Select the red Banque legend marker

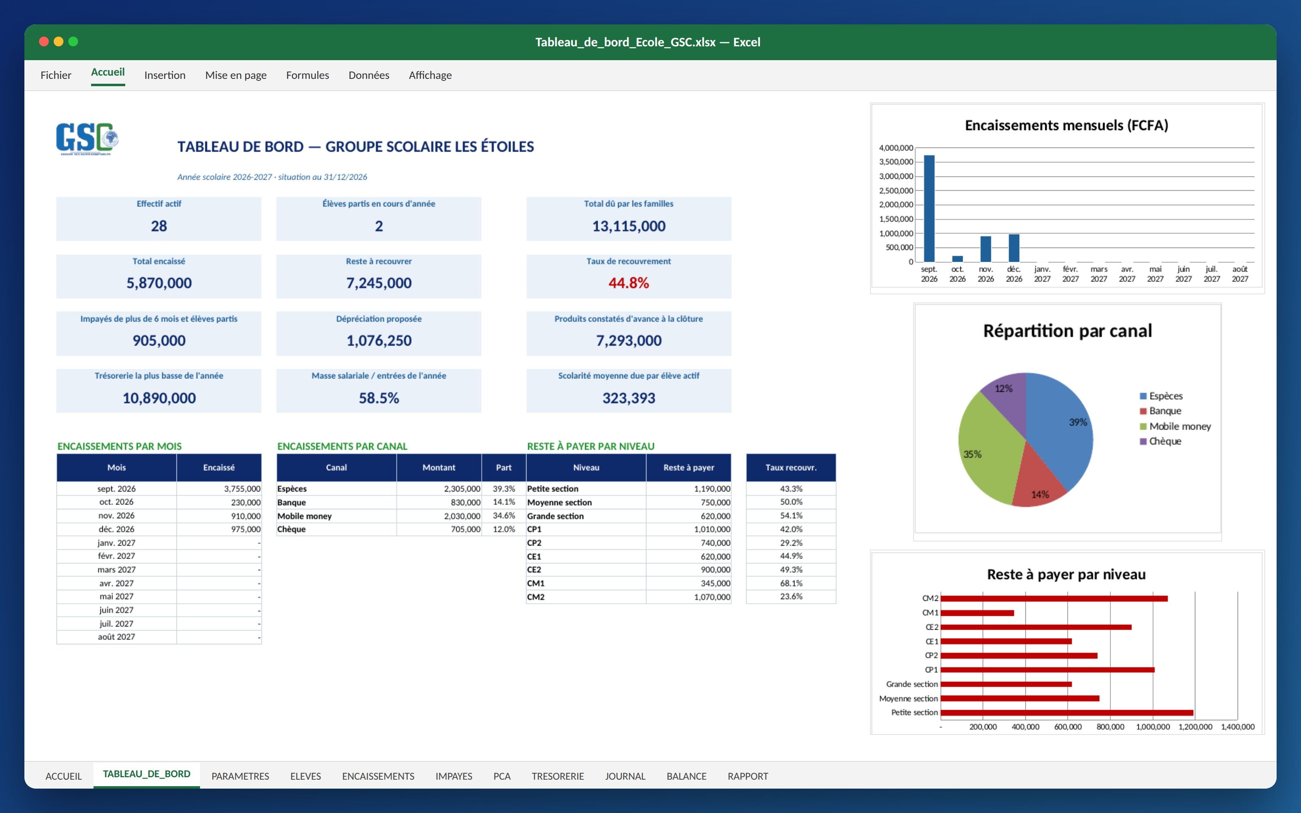(x=1143, y=411)
